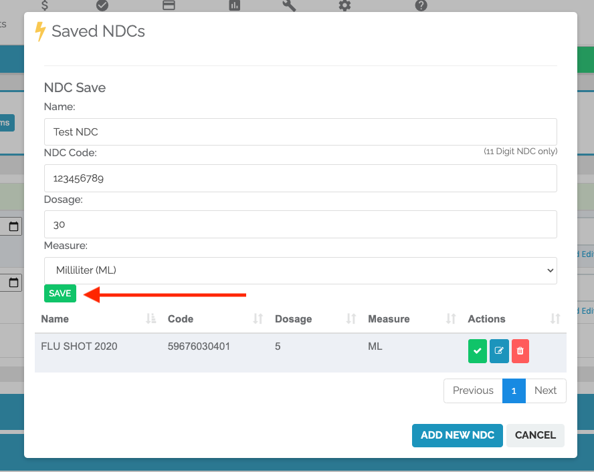This screenshot has width=594, height=472.
Task: Open the Measure dropdown showing Milliliter (ML)
Action: pos(300,270)
